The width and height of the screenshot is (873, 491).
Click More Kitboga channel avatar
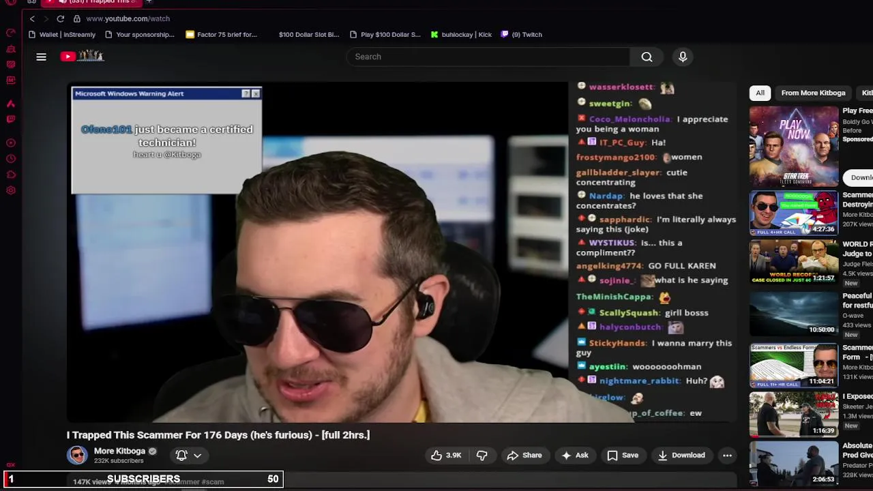point(77,456)
